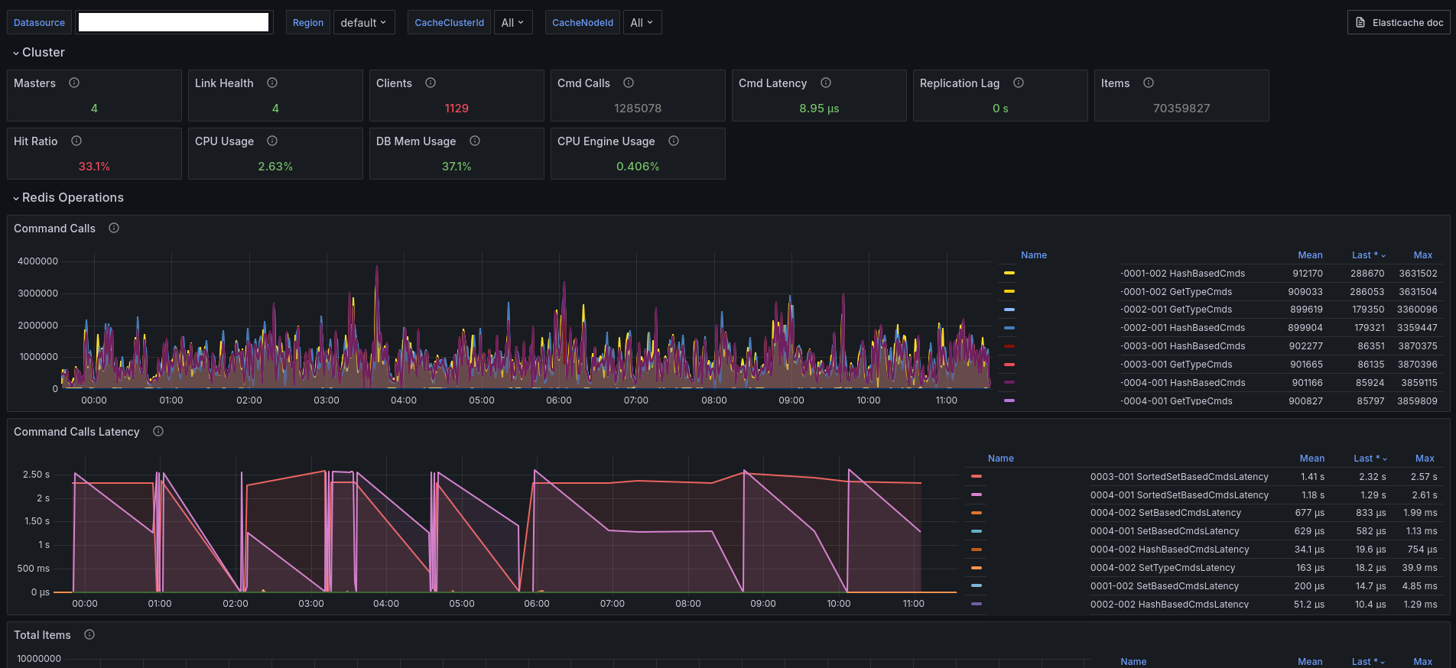Sort Command Calls legend by Mean column
The height and width of the screenshot is (668, 1456).
coord(1309,255)
